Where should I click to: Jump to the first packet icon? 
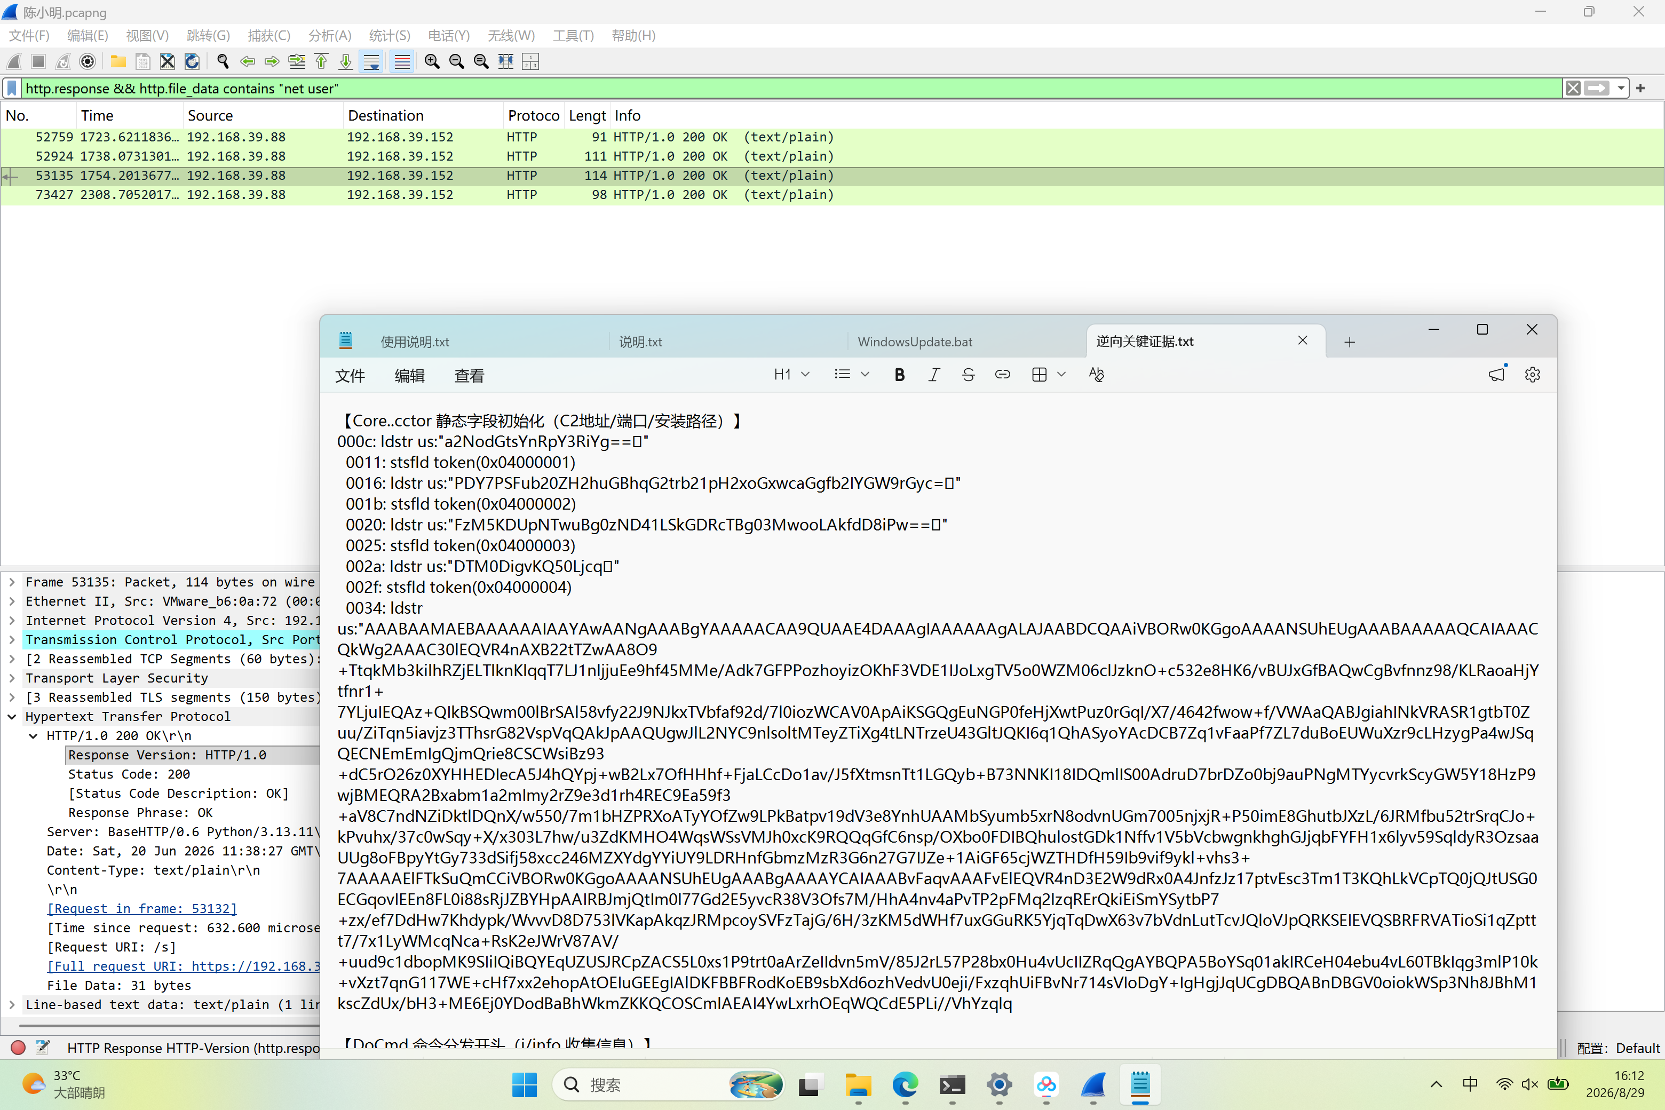321,61
